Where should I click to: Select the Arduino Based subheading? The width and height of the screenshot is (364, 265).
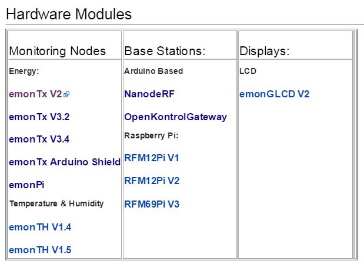(x=153, y=71)
